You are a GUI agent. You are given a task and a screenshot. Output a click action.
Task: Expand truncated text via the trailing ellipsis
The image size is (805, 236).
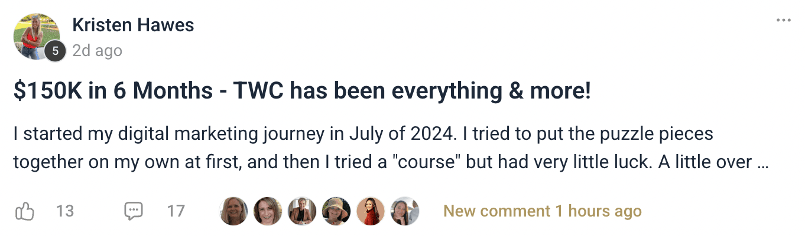pos(762,163)
